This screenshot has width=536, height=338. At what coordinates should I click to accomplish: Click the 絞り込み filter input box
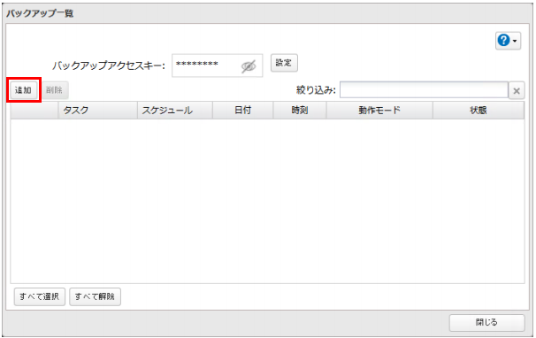pos(424,90)
